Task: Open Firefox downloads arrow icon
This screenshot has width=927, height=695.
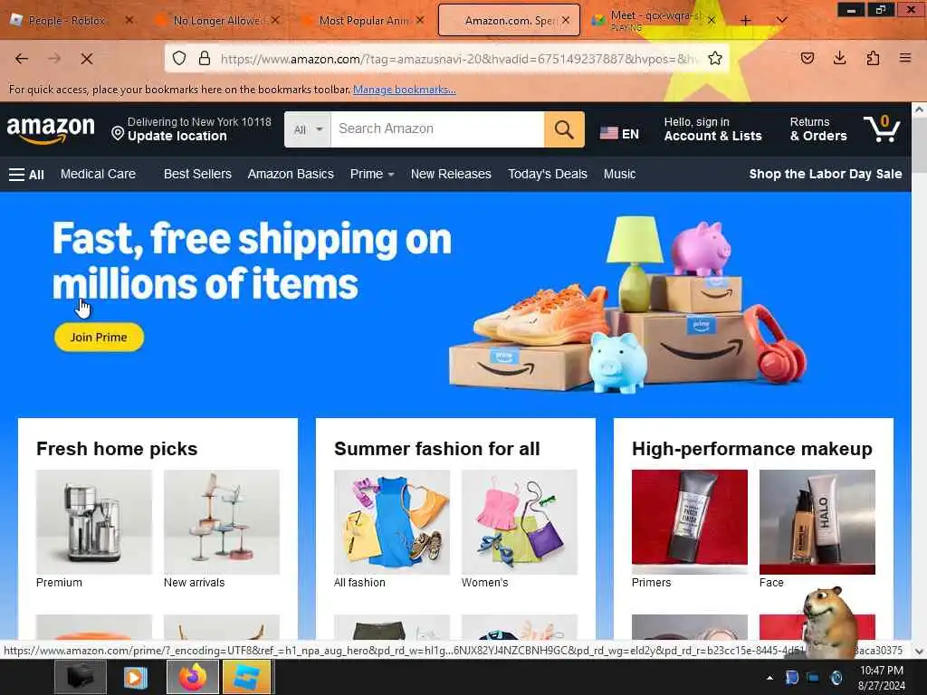Action: (839, 58)
